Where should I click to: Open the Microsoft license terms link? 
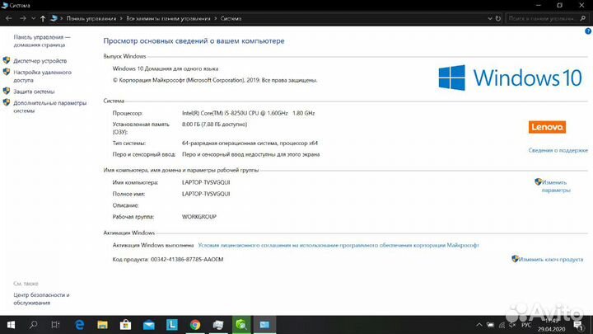(339, 246)
